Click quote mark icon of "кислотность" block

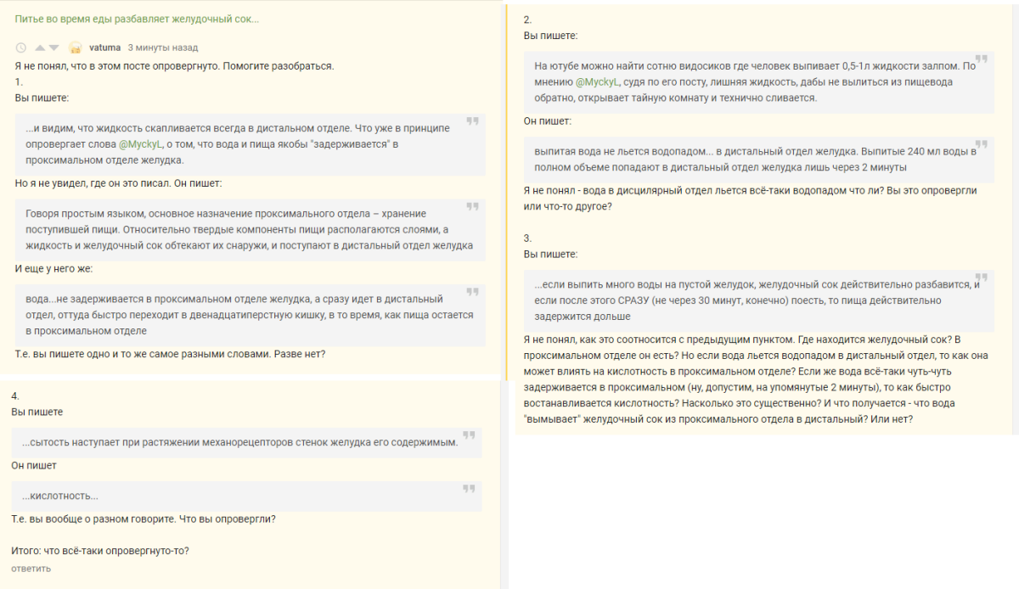click(x=469, y=489)
